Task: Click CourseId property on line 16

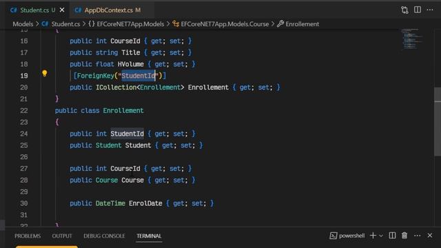Action: click(125, 41)
